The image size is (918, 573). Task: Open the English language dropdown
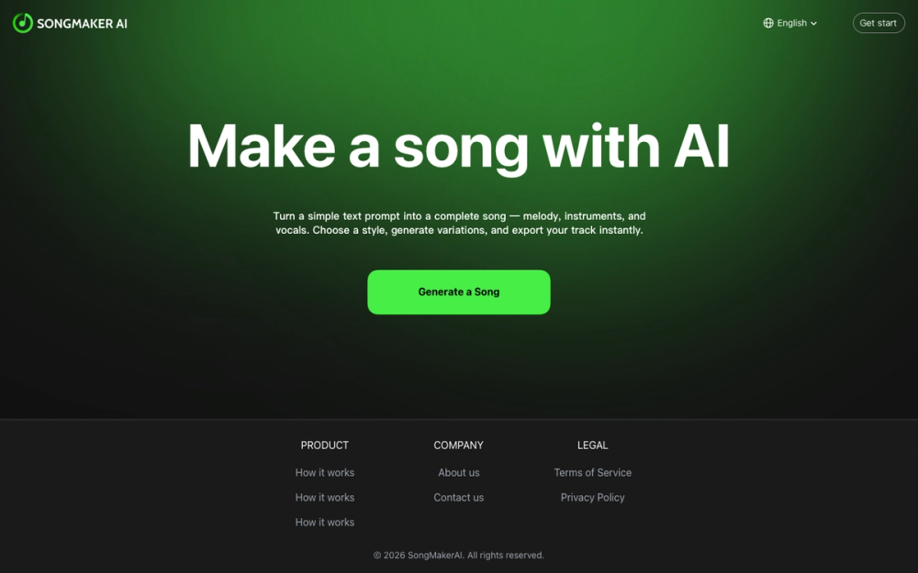[789, 23]
